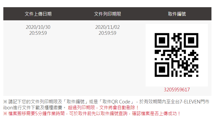Image resolution: width=213 pixels, height=124 pixels.
Task: Click the 文件列印期限 column header
Action: pyautogui.click(x=107, y=14)
